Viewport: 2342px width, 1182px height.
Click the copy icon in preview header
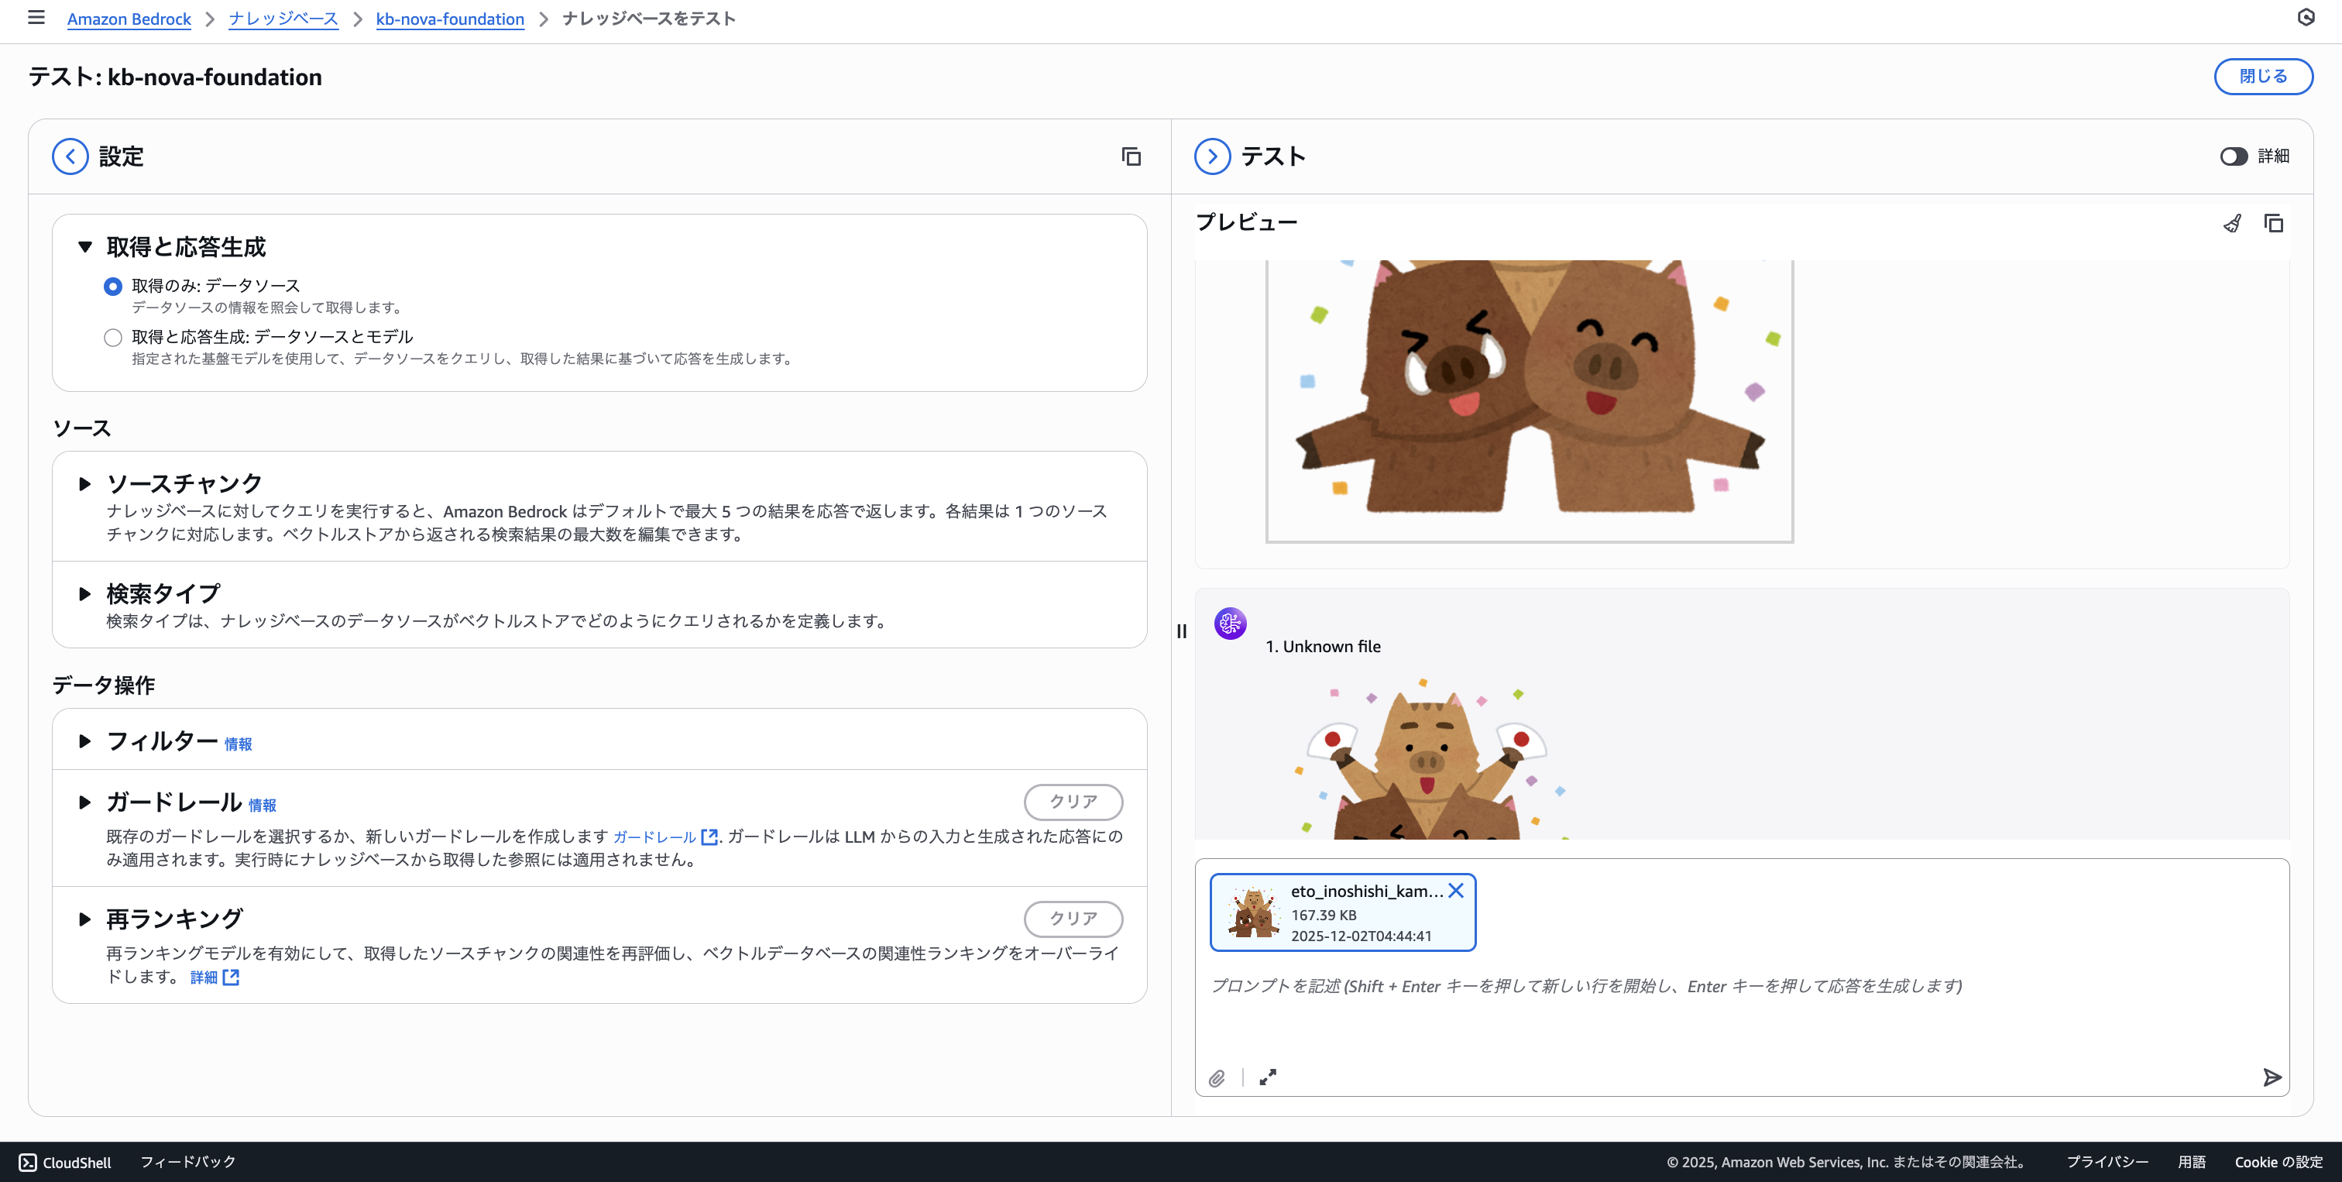(2274, 224)
